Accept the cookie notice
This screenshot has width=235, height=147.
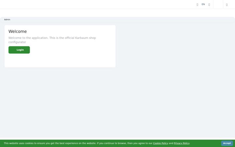(x=227, y=143)
